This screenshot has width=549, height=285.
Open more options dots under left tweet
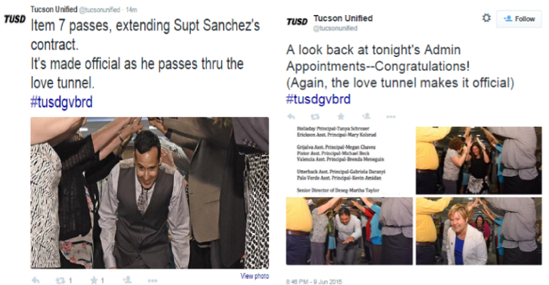(153, 281)
